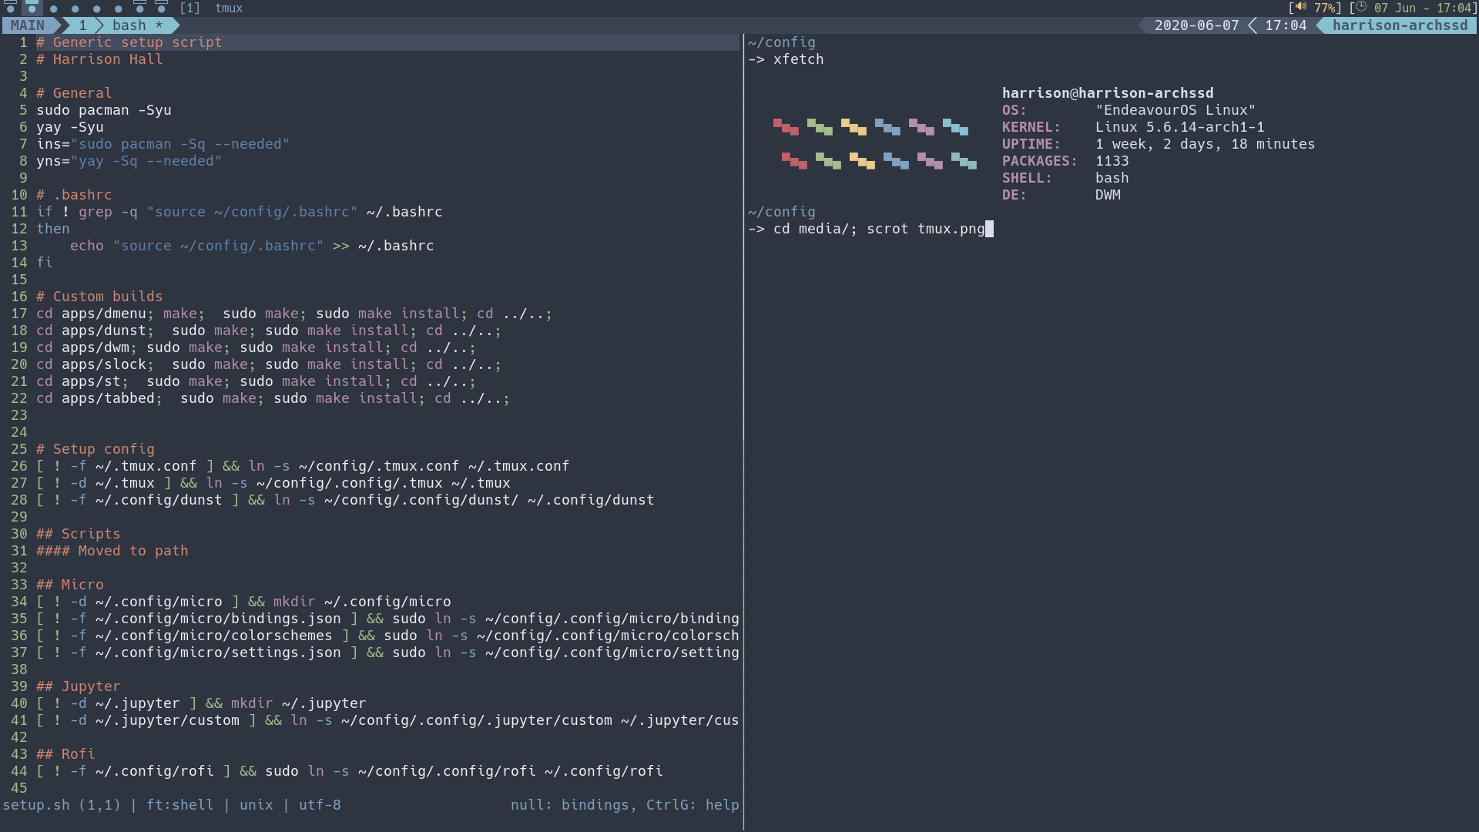Switch to the eighth DWM workspace tag
This screenshot has height=832, width=1479.
[x=161, y=8]
